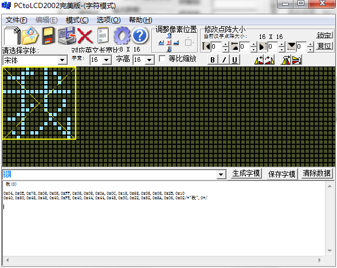Click the 清除数据 button
Image resolution: width=337 pixels, height=268 pixels.
click(316, 174)
